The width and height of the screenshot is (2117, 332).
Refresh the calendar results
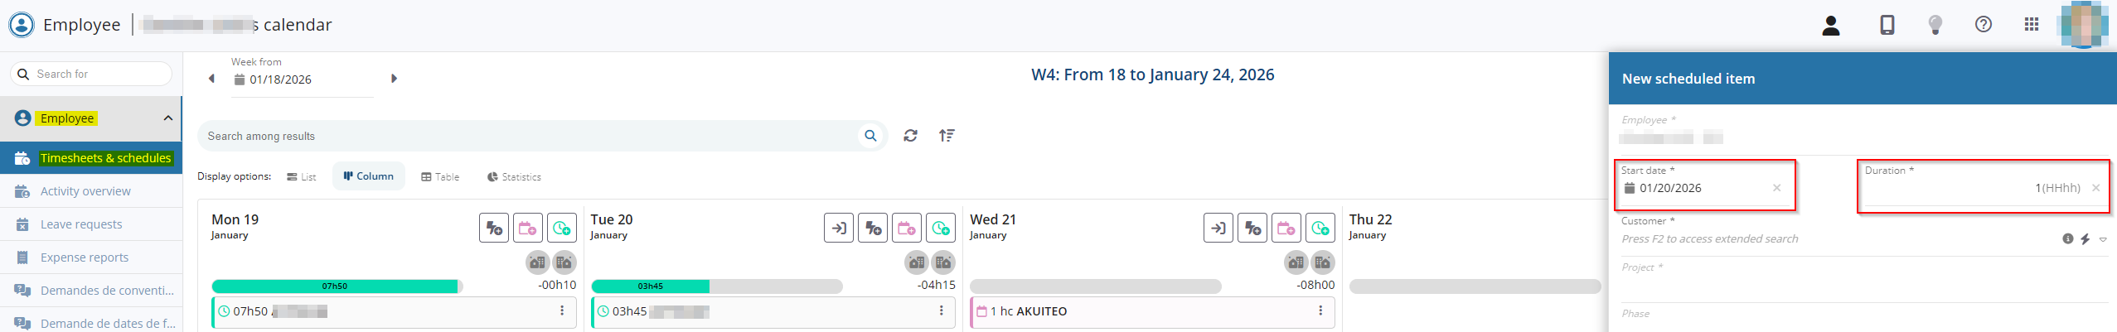click(x=910, y=136)
